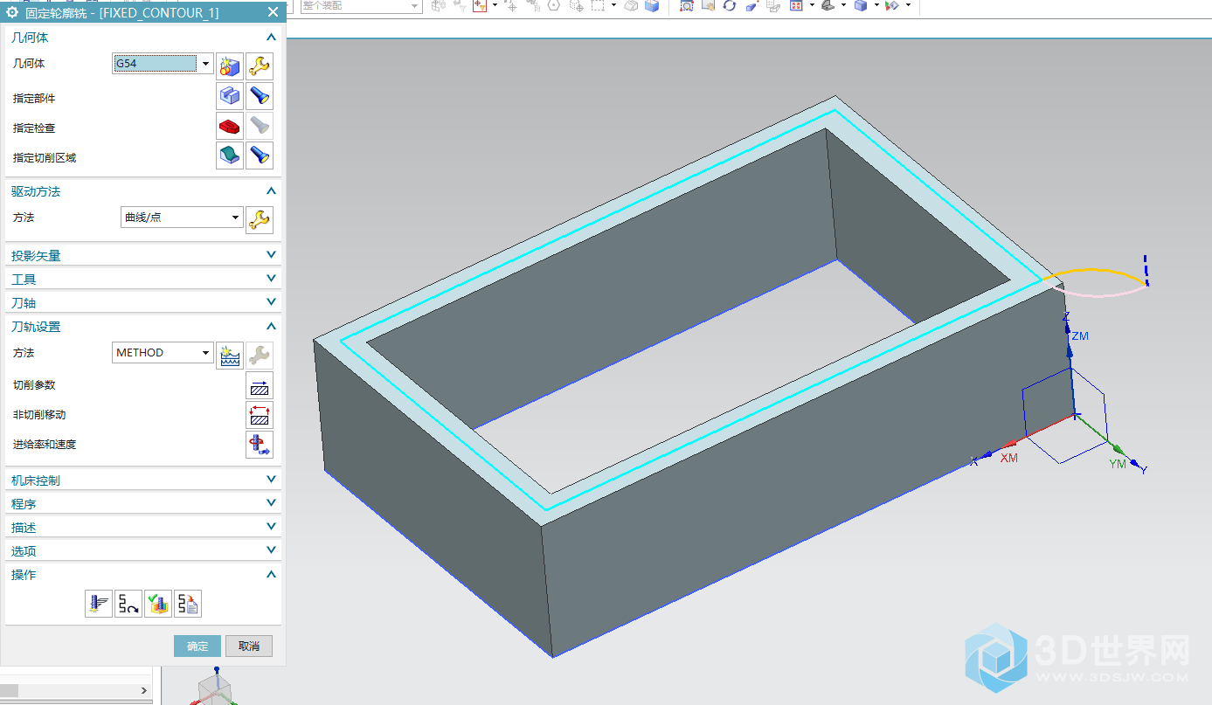Close the 固定轮廓铣 dialog with the X
The height and width of the screenshot is (705, 1212).
coord(273,12)
